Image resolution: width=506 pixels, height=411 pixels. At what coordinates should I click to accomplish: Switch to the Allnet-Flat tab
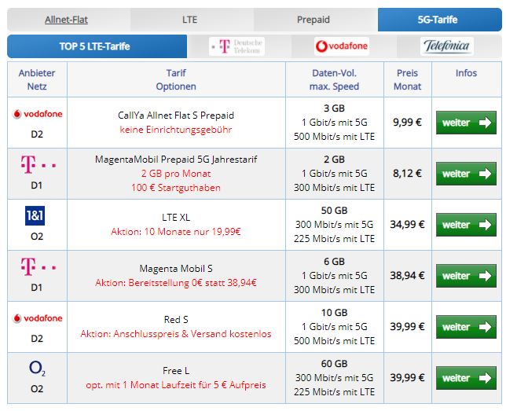click(68, 20)
